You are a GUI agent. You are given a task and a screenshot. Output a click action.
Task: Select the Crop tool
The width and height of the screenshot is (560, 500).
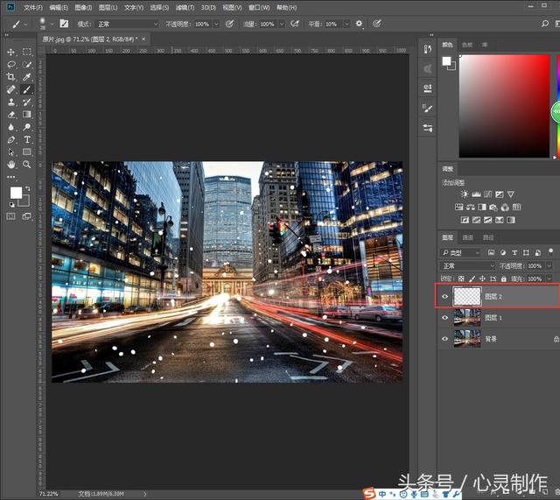click(x=11, y=77)
